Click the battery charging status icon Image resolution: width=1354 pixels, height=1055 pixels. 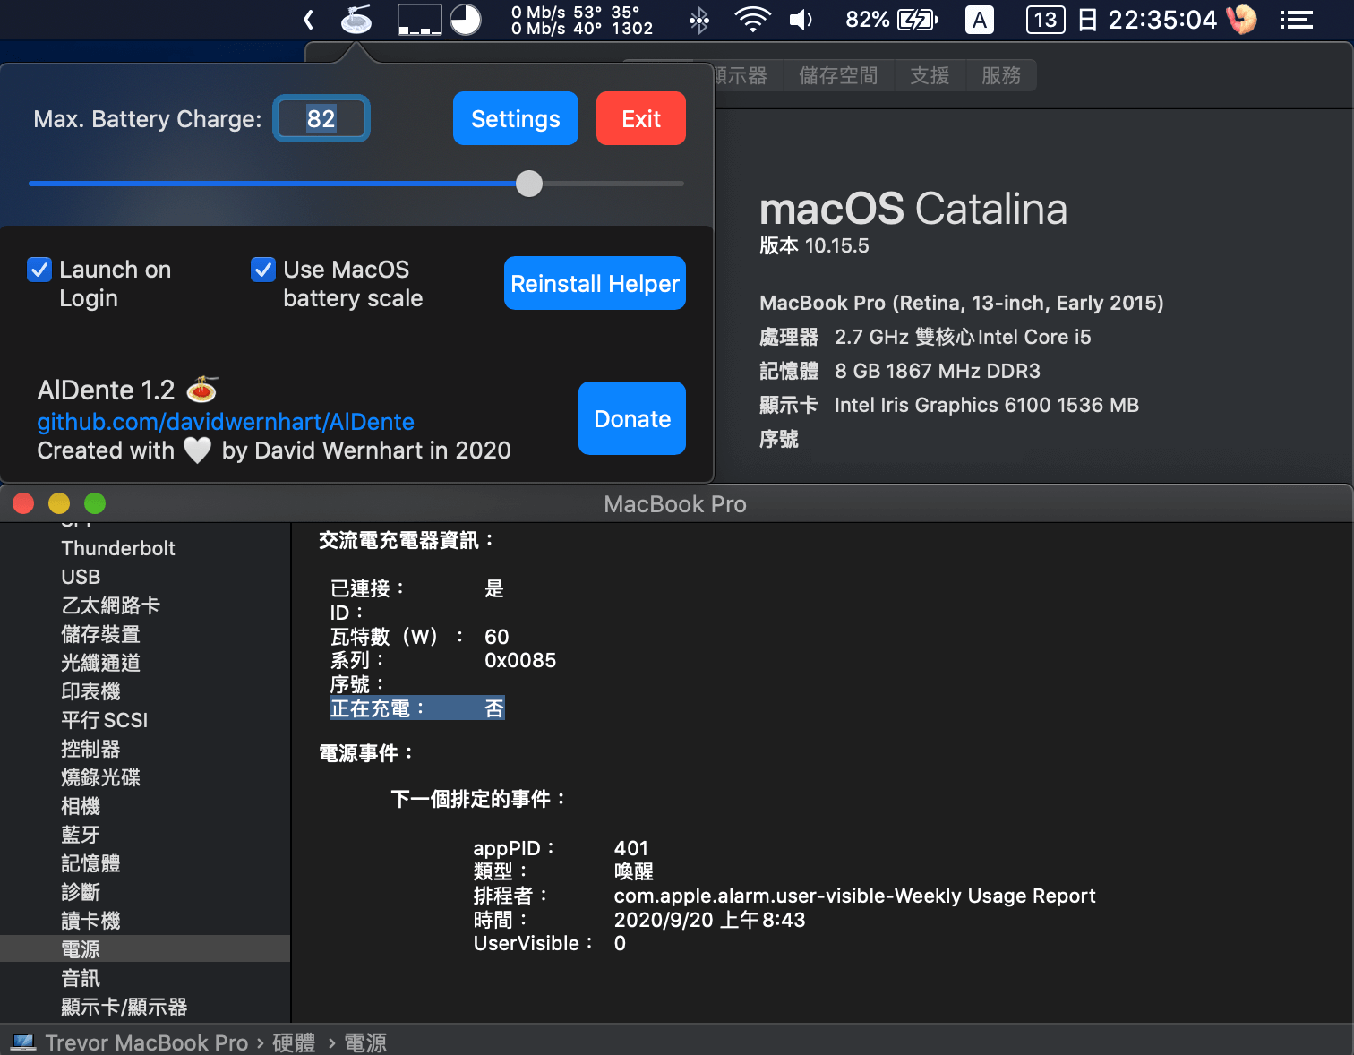(917, 20)
